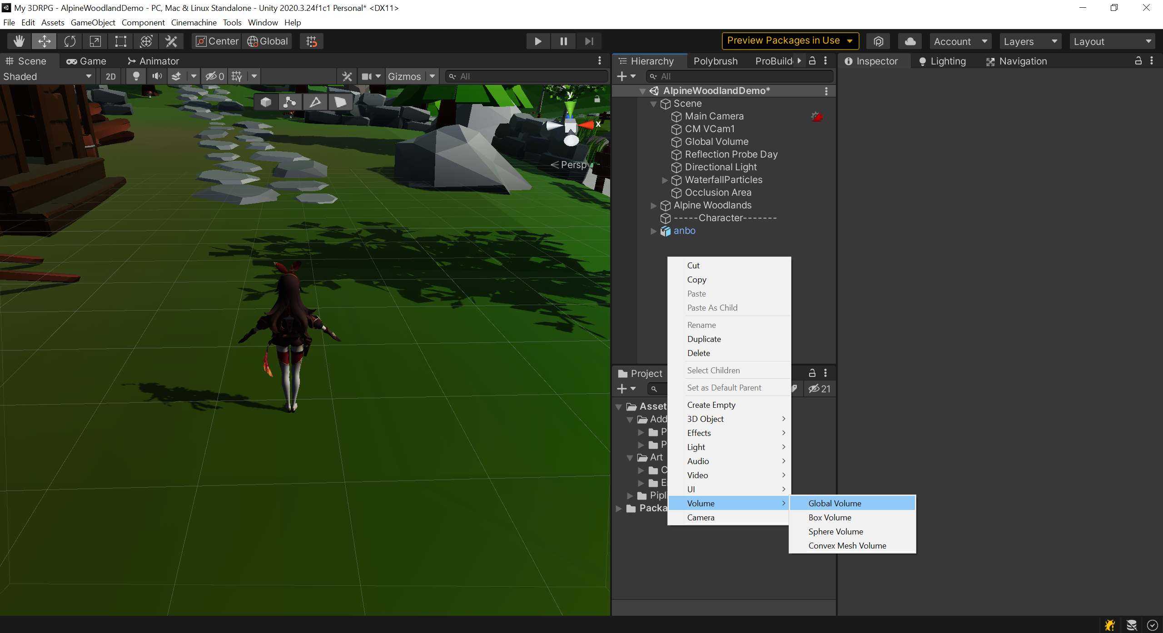Expand the Alpine Woodlands object

(654, 206)
